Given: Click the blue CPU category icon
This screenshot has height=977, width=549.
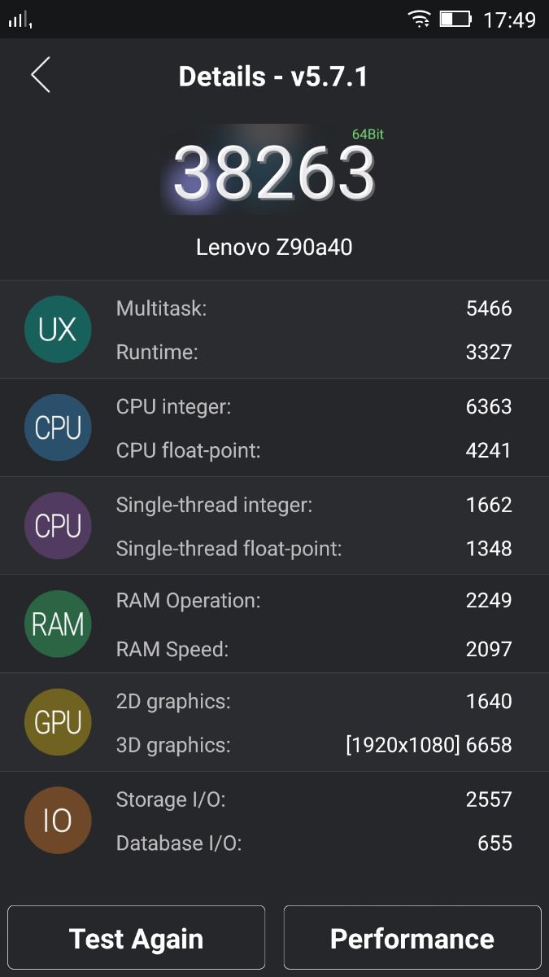Looking at the screenshot, I should pyautogui.click(x=58, y=427).
